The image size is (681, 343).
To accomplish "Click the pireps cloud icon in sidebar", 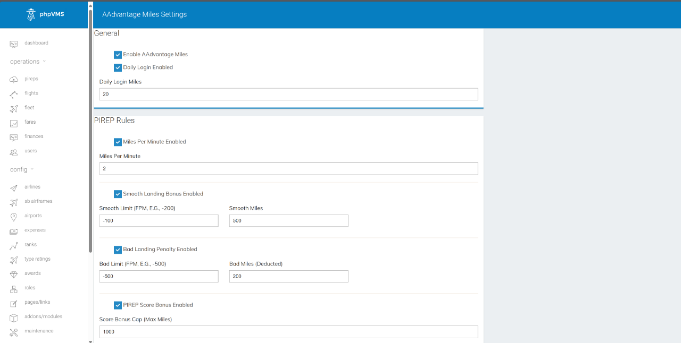I will [14, 79].
